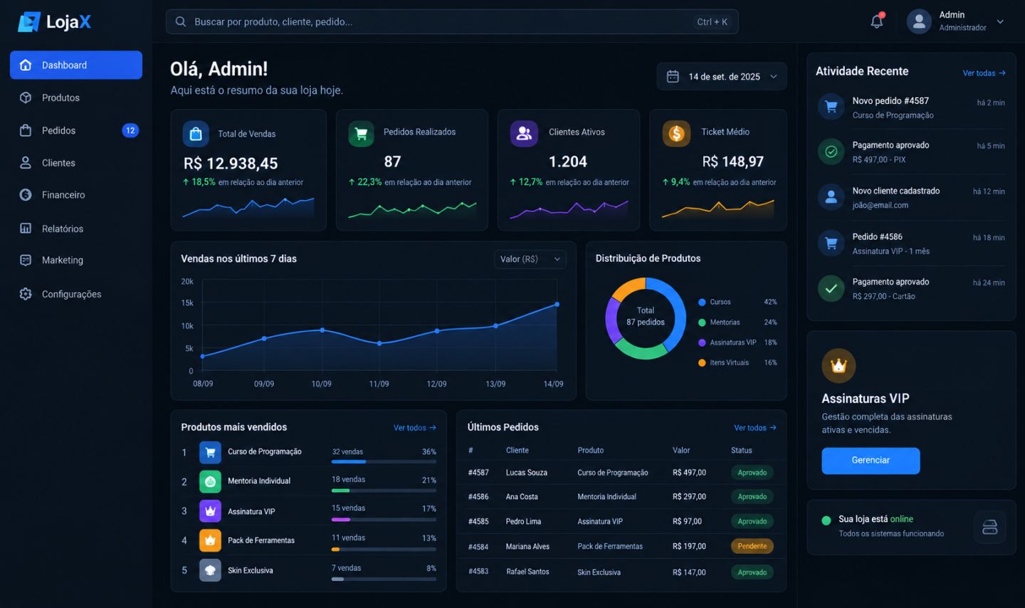Click the calendar icon in the date selector
The height and width of the screenshot is (608, 1025).
click(x=673, y=76)
